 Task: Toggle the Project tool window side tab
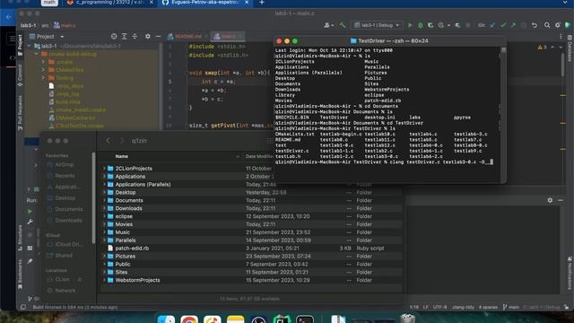[20, 45]
